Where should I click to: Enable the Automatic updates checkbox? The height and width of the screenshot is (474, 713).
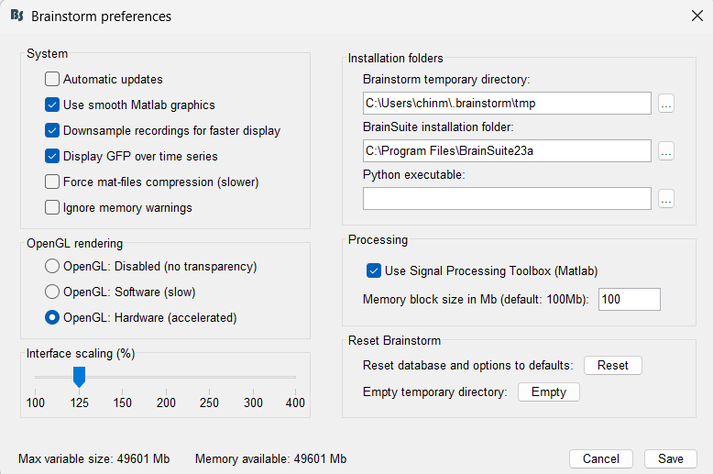(x=52, y=80)
